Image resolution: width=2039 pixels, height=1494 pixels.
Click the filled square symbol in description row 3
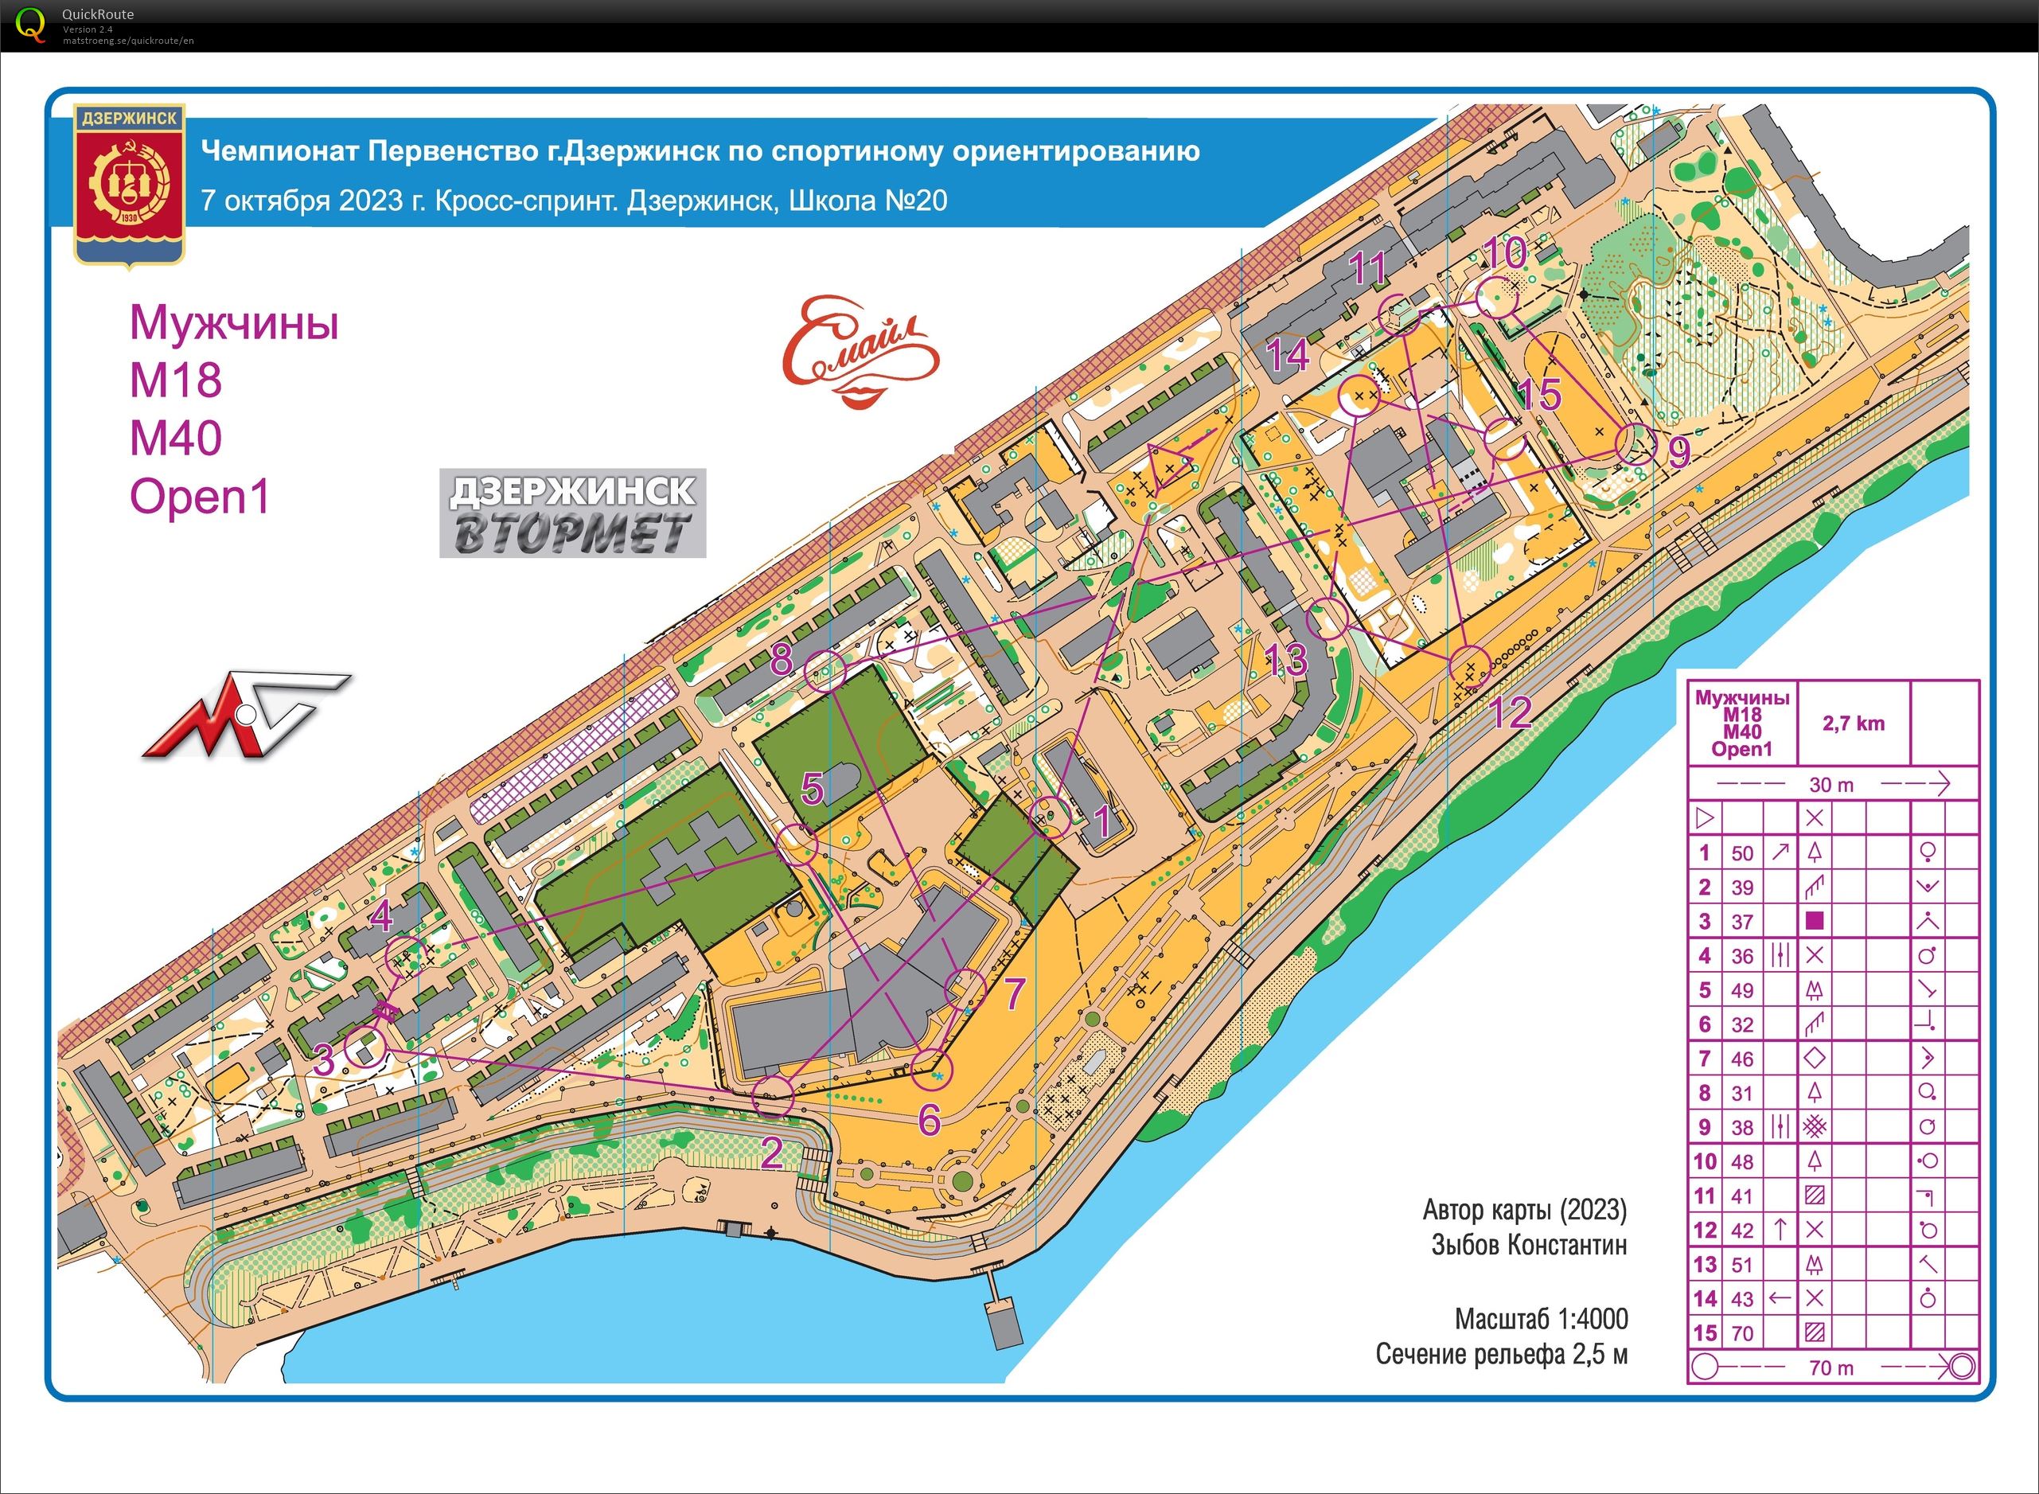(1814, 921)
